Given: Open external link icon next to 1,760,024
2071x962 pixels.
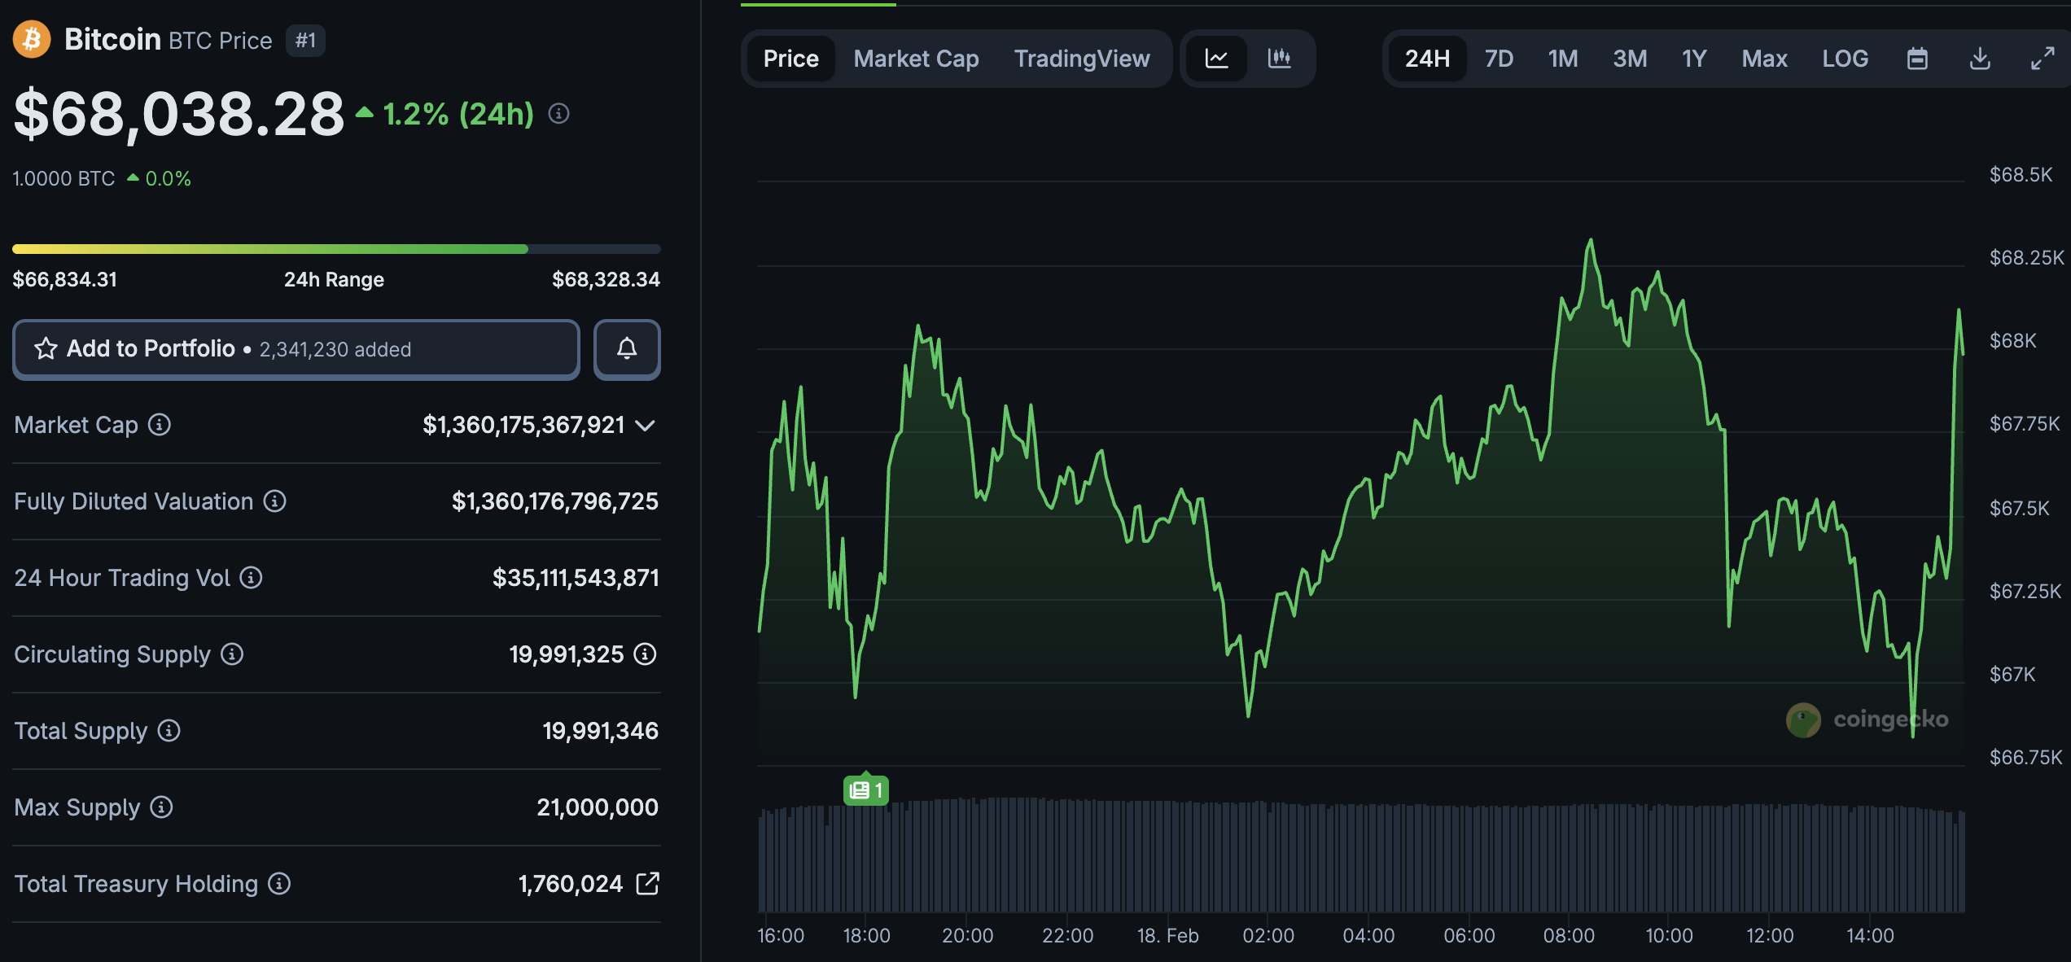Looking at the screenshot, I should pyautogui.click(x=647, y=884).
